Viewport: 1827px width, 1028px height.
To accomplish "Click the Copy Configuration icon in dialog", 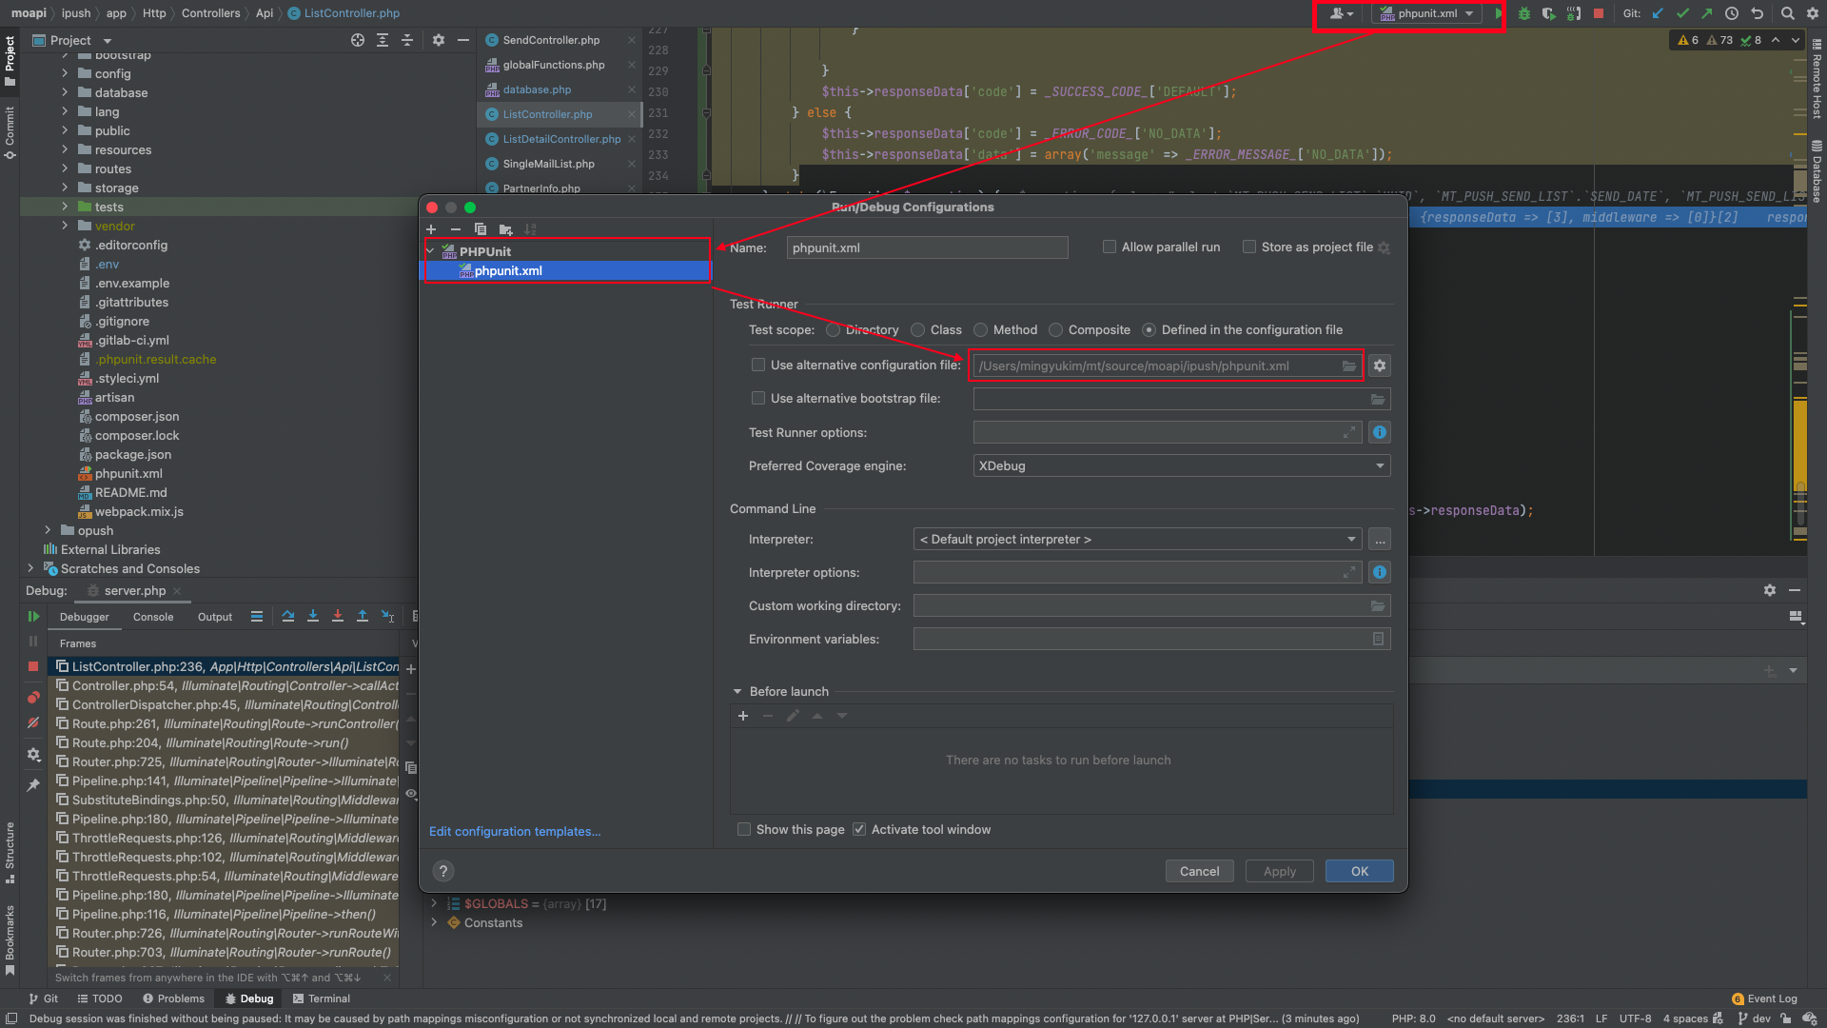I will (481, 229).
